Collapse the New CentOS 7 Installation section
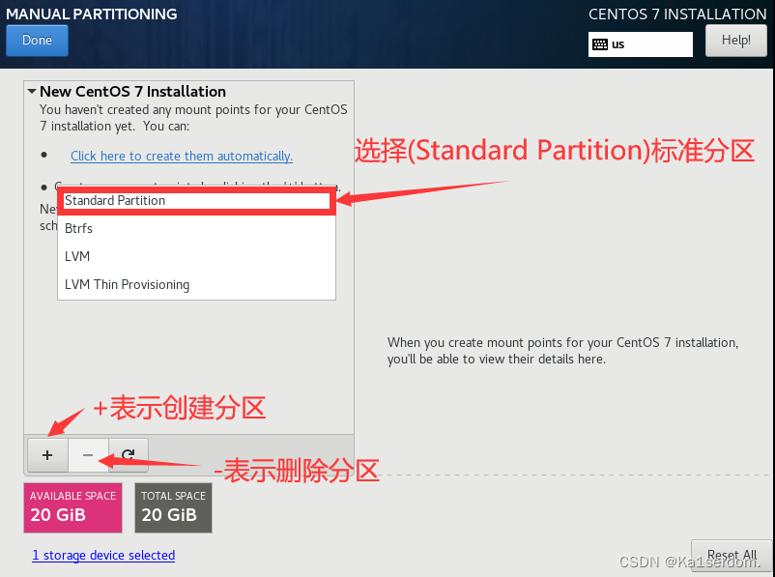Viewport: 775px width, 577px height. [x=32, y=92]
